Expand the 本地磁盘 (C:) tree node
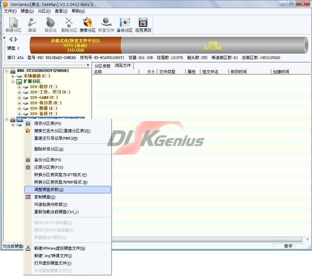 [13, 76]
